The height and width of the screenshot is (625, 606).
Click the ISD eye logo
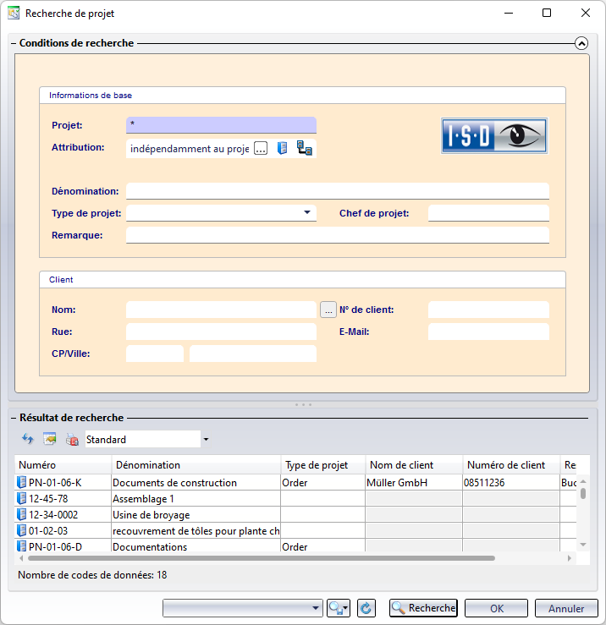pyautogui.click(x=494, y=135)
